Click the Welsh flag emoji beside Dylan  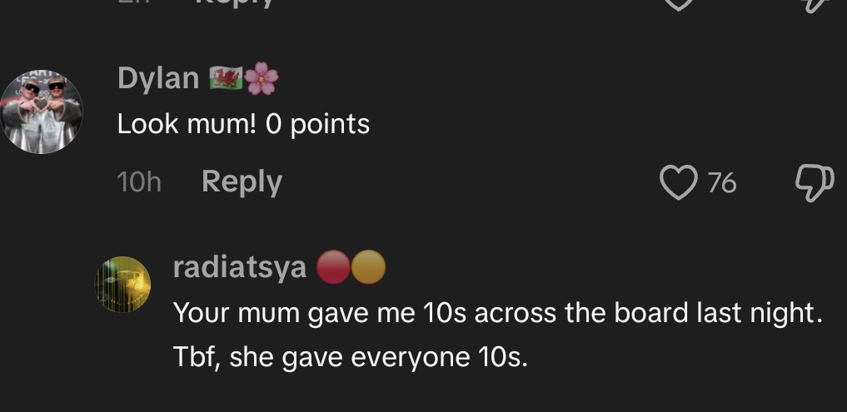227,79
